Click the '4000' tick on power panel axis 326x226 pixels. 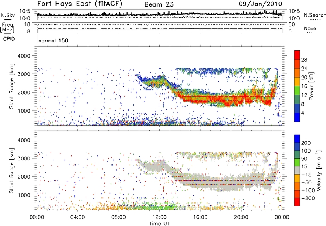(x=24, y=56)
